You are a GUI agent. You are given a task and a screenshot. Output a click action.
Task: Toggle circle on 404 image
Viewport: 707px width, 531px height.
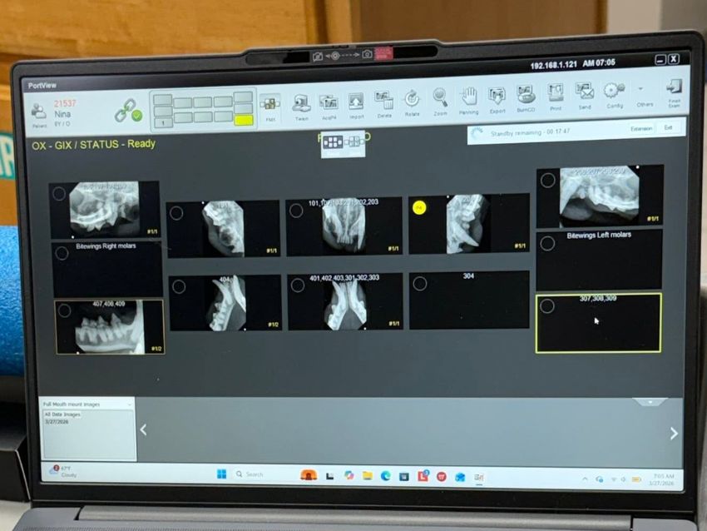coord(179,286)
